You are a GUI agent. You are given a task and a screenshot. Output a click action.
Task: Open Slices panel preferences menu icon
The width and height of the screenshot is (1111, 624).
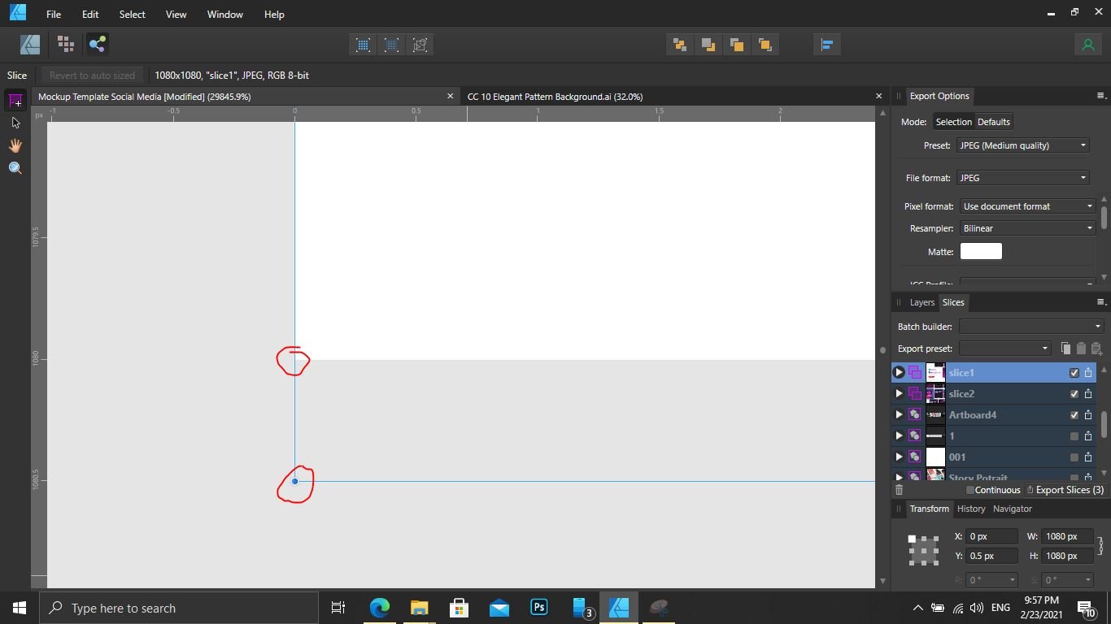click(x=1101, y=302)
